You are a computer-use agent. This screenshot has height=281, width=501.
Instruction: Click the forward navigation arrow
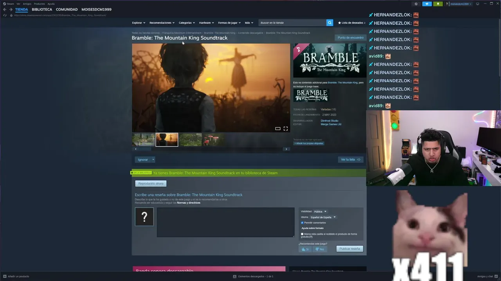coord(11,9)
